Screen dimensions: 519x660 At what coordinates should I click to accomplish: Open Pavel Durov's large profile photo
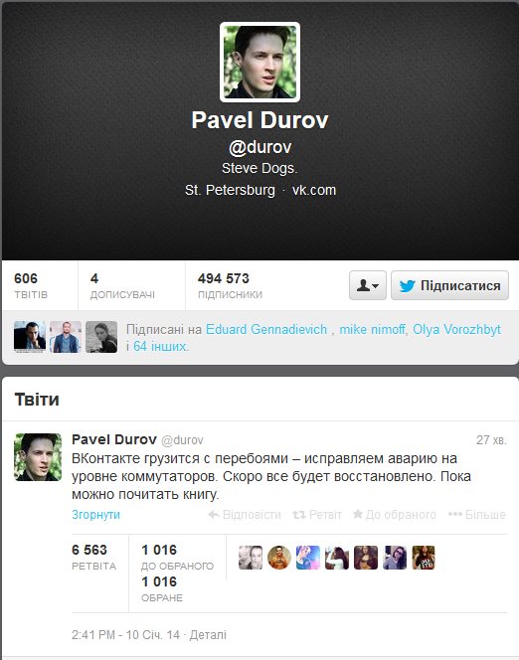(x=259, y=62)
